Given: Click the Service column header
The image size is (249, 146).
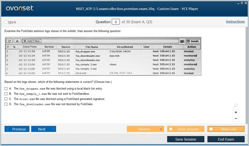Looking at the screenshot, I should 49,47.
